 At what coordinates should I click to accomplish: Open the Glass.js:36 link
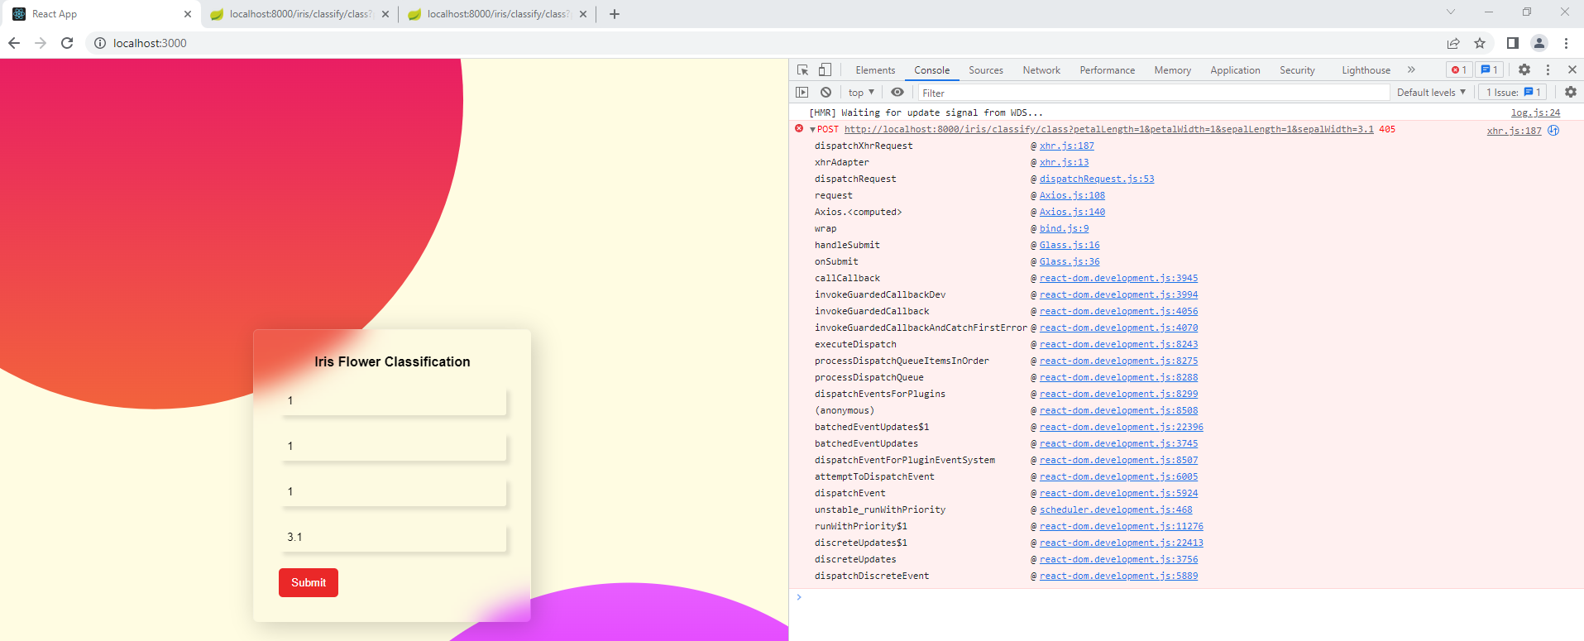pyautogui.click(x=1070, y=261)
